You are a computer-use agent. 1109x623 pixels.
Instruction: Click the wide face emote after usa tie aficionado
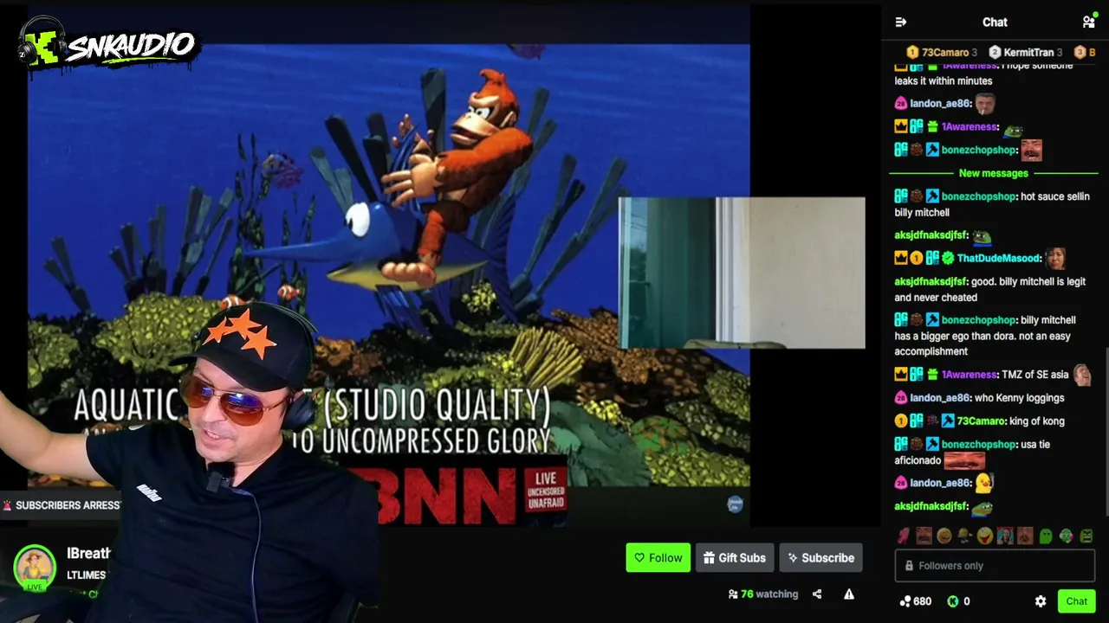click(964, 460)
